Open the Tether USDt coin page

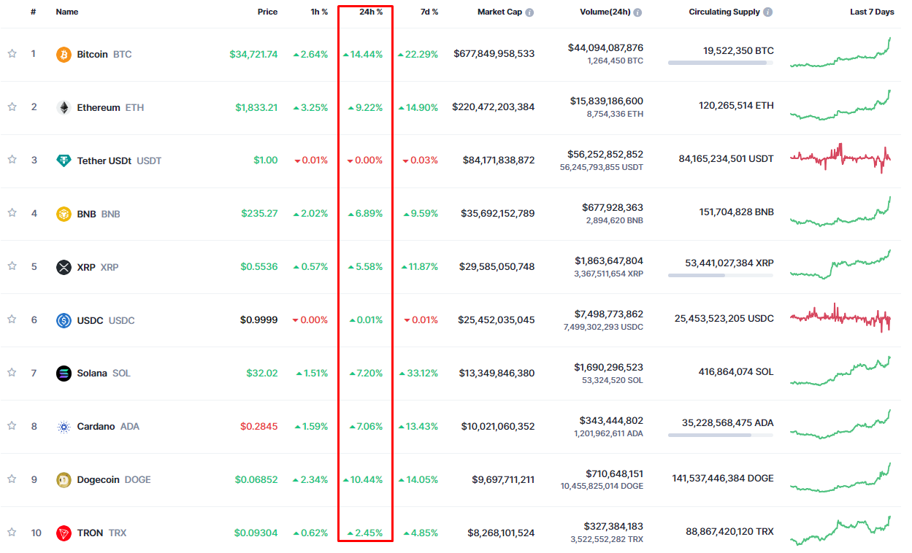[119, 161]
